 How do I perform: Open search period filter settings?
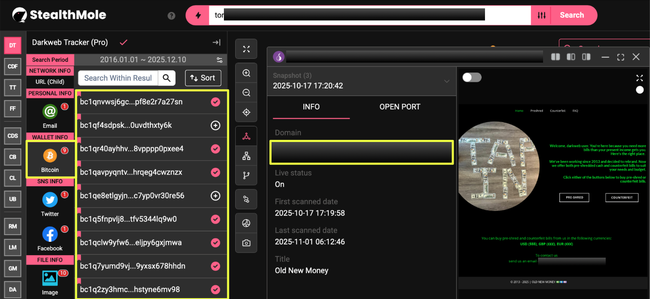pyautogui.click(x=220, y=60)
